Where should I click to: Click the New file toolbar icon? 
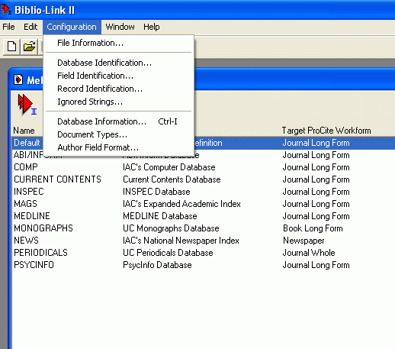point(11,47)
